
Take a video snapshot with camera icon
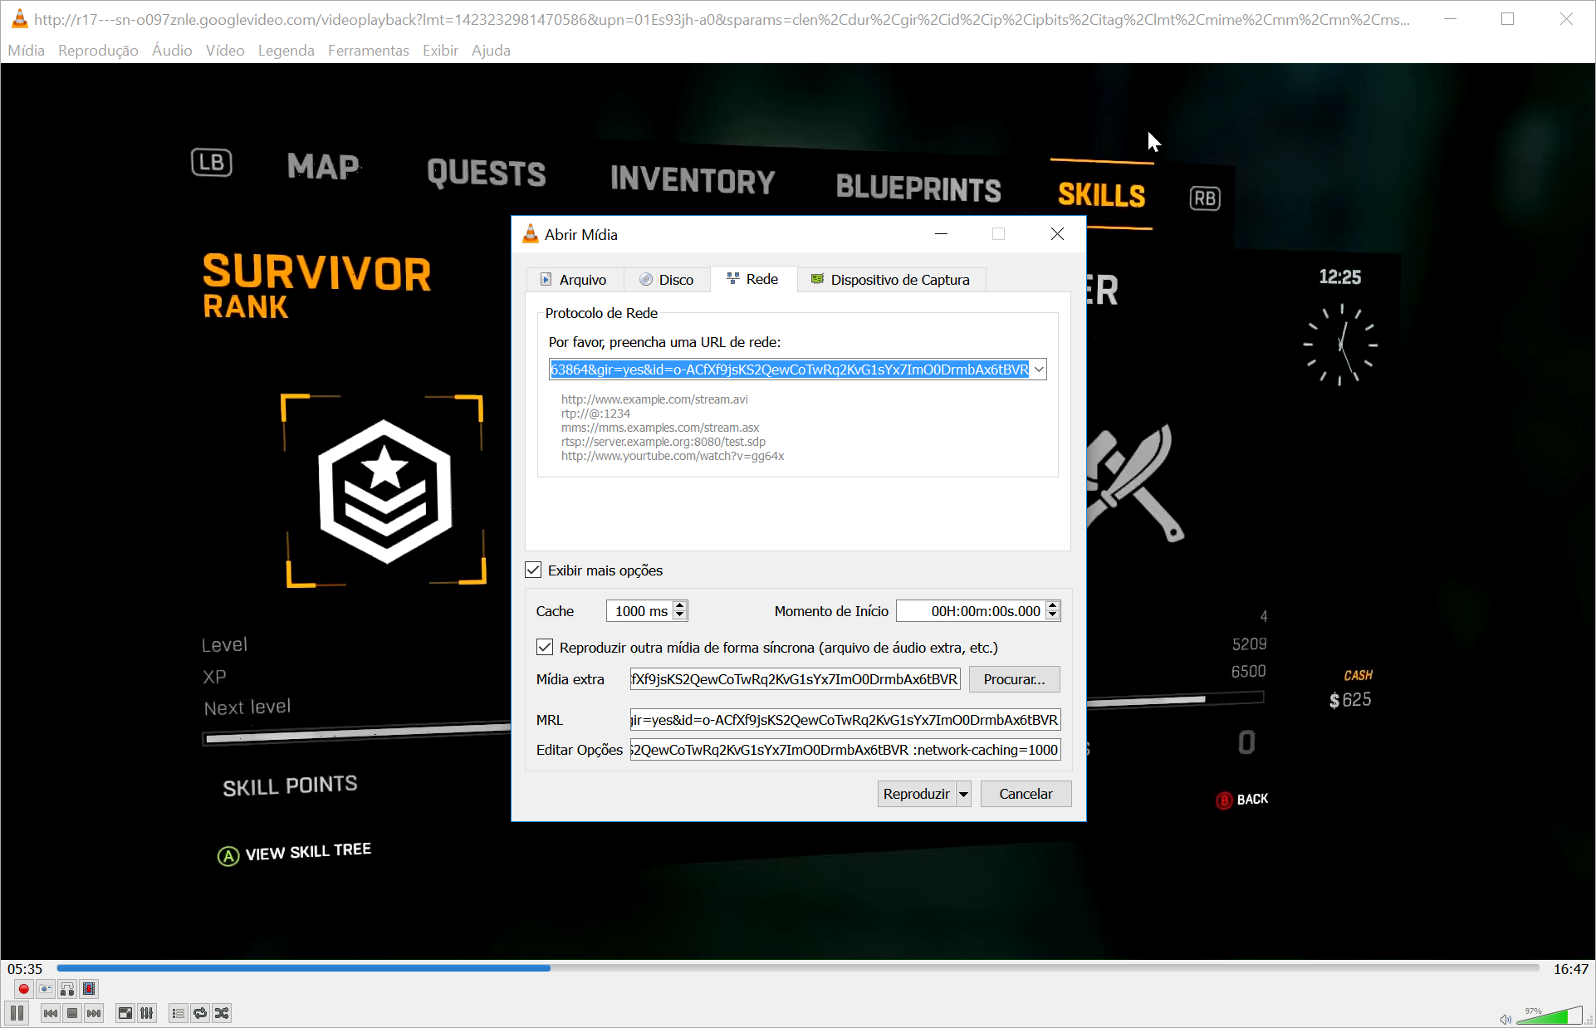tap(46, 989)
